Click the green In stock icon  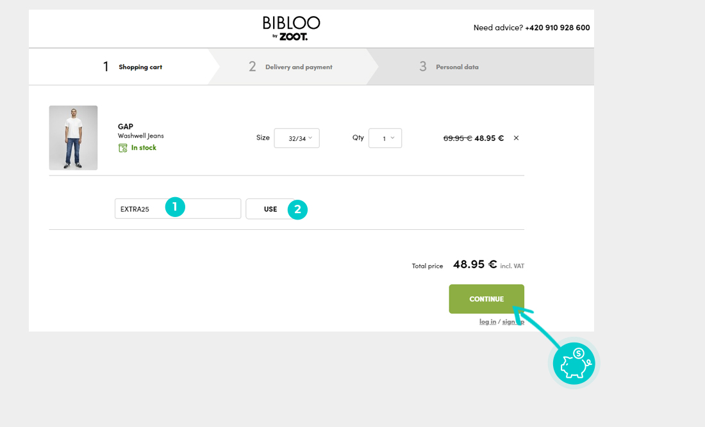pos(123,148)
